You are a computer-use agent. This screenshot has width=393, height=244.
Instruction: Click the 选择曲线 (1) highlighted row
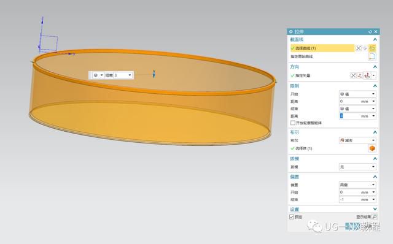coord(322,48)
